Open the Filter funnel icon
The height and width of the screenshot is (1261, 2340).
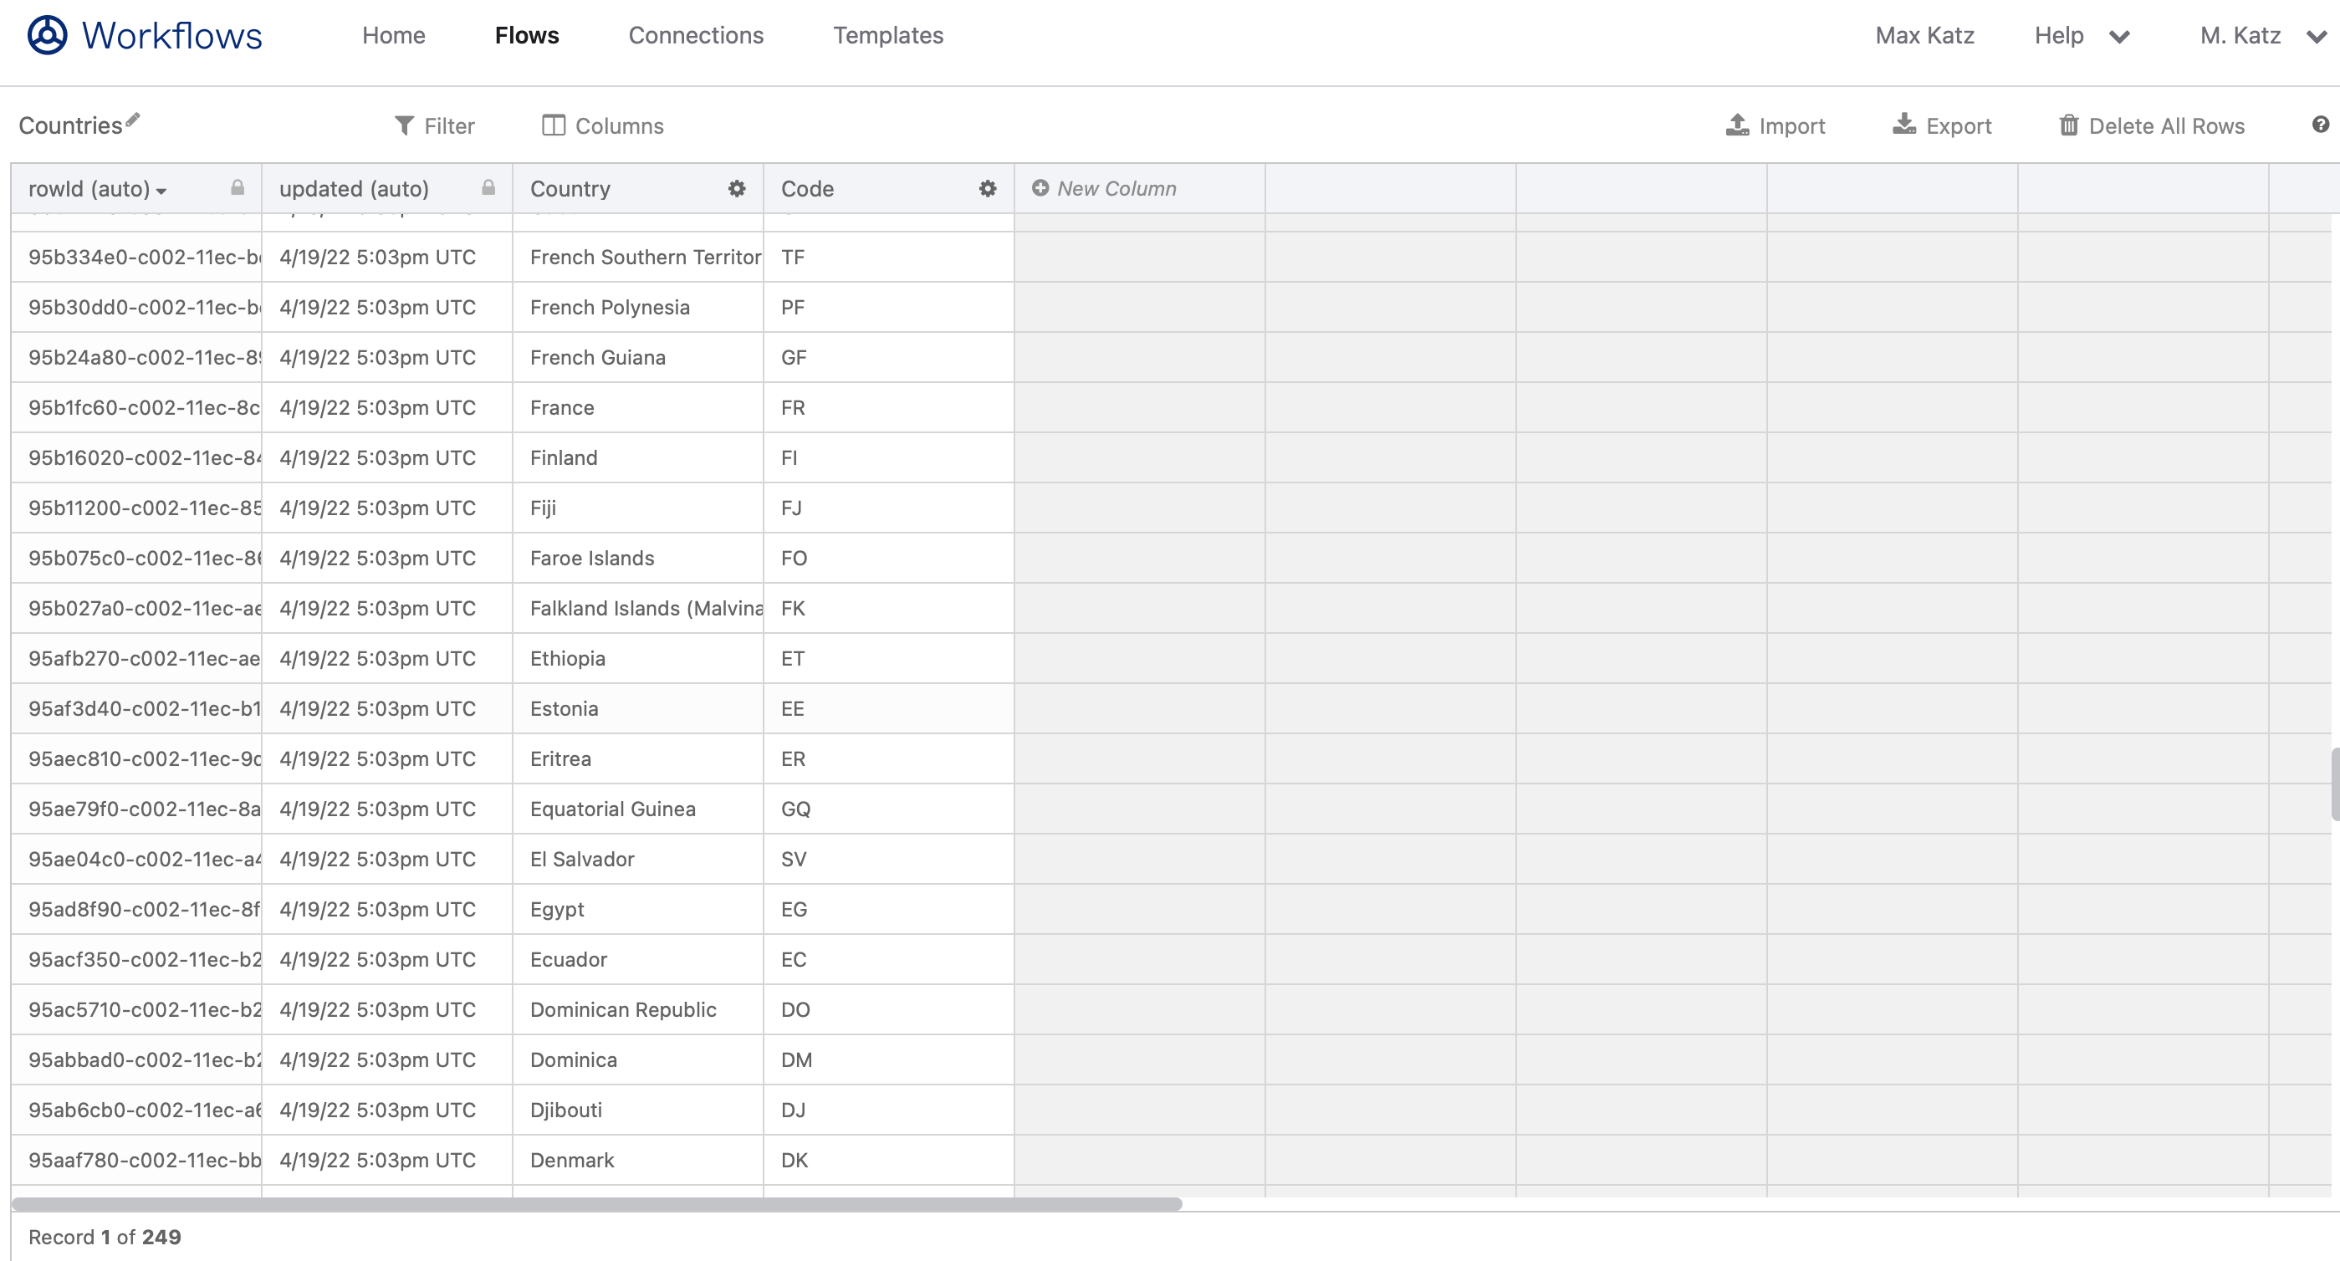(404, 125)
